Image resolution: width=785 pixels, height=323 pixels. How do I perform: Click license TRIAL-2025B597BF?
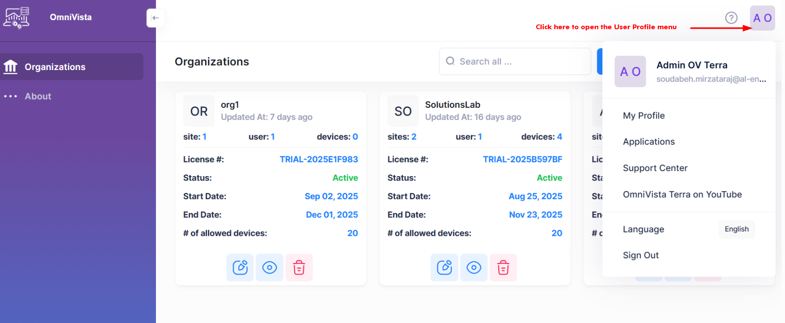(522, 159)
